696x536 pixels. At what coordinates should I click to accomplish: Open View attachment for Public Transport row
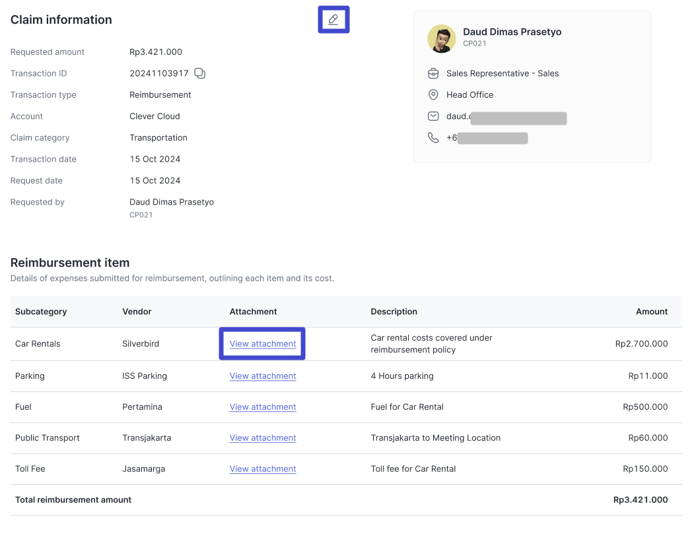pyautogui.click(x=263, y=438)
